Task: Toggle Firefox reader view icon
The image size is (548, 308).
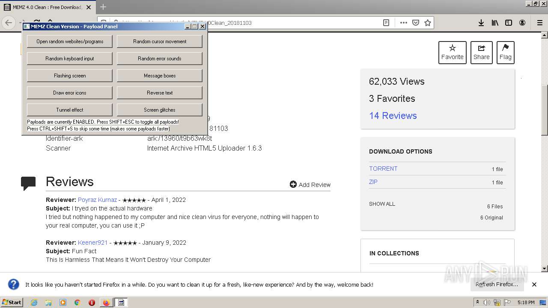Action: tap(386, 23)
